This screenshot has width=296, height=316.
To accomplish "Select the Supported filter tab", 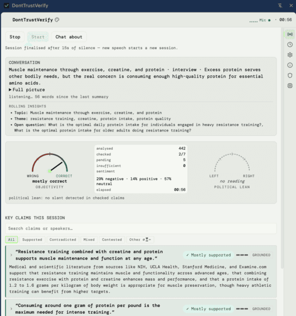I will click(32, 239).
